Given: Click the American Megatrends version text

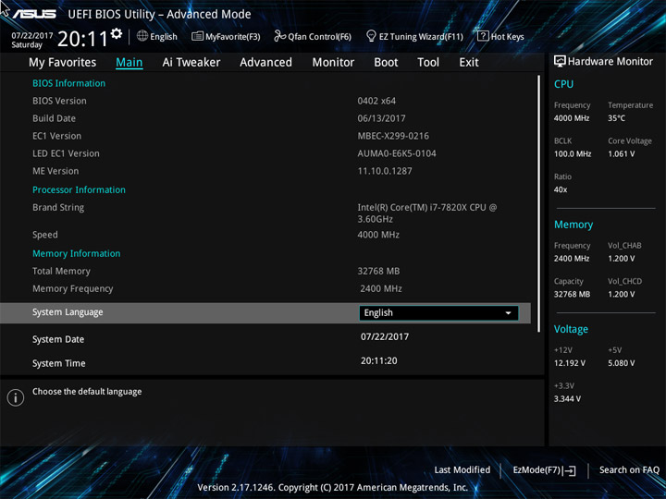Looking at the screenshot, I should click(333, 487).
